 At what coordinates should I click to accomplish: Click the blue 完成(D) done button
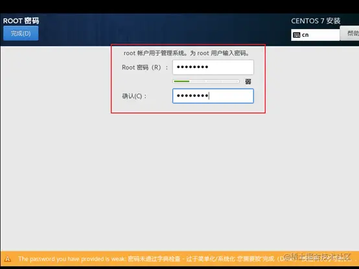[x=21, y=33]
